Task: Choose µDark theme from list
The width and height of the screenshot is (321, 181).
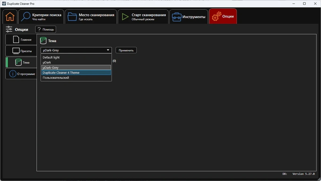Action: click(x=76, y=62)
